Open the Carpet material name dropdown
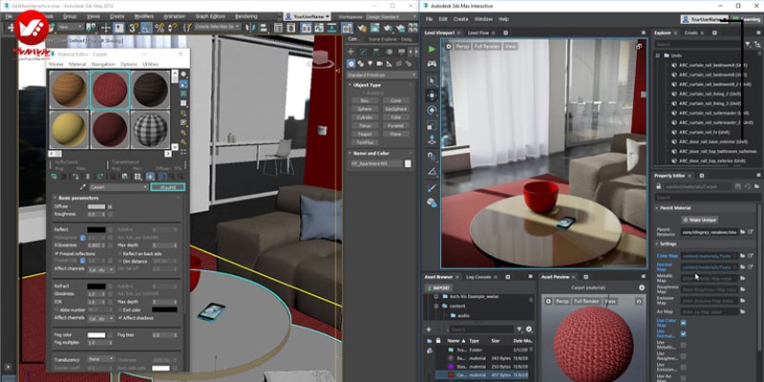Screen dimensions: 764x382 pyautogui.click(x=118, y=187)
